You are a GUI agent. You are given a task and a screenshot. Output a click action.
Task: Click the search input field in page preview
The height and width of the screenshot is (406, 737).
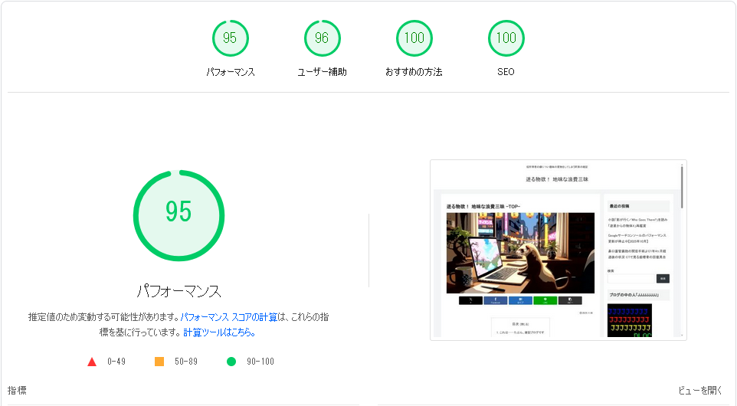point(632,278)
